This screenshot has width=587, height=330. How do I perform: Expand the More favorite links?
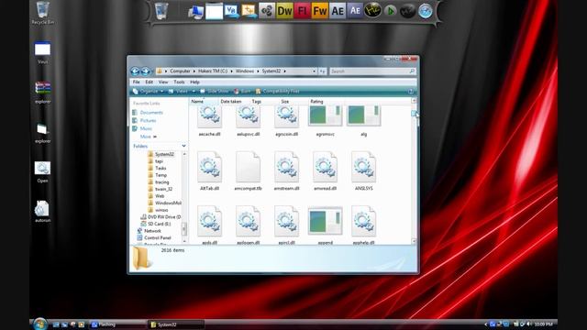point(149,137)
